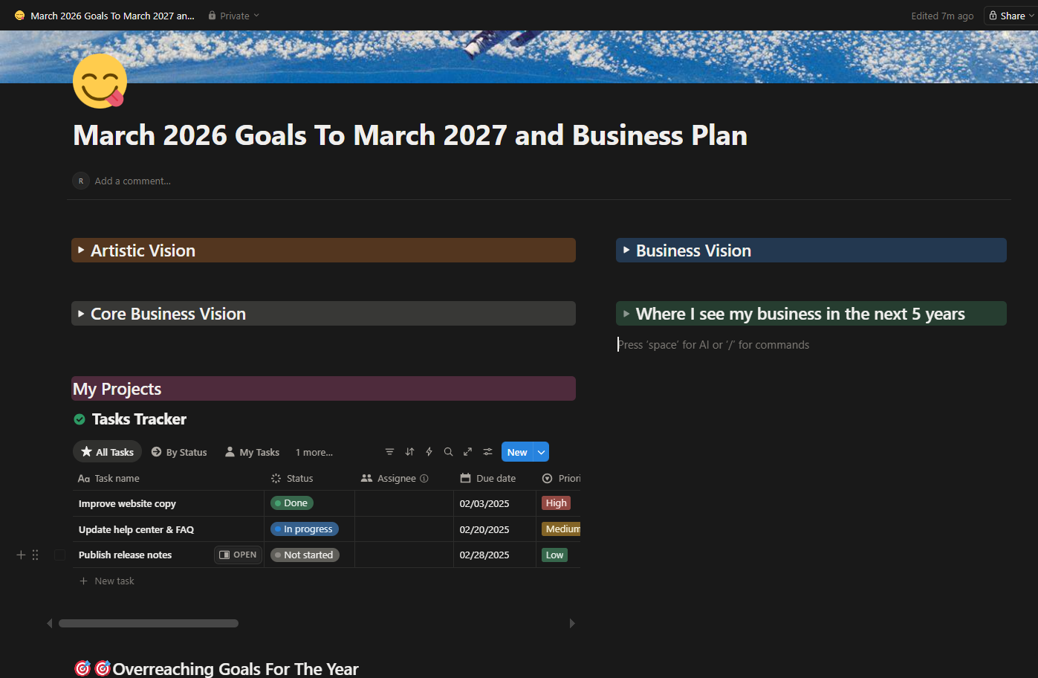
Task: Click the six-dot drag handle on Publish row
Action: pyautogui.click(x=35, y=555)
